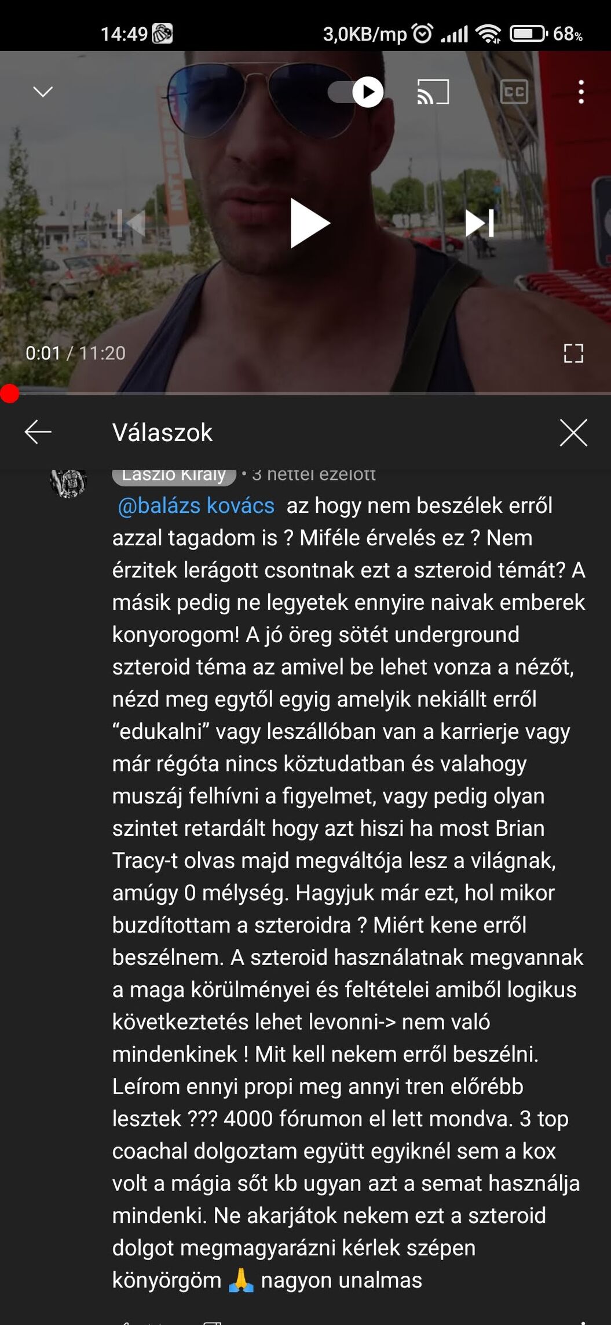Toggle closed captions (CC) button
Image resolution: width=611 pixels, height=1325 pixels.
(x=514, y=92)
